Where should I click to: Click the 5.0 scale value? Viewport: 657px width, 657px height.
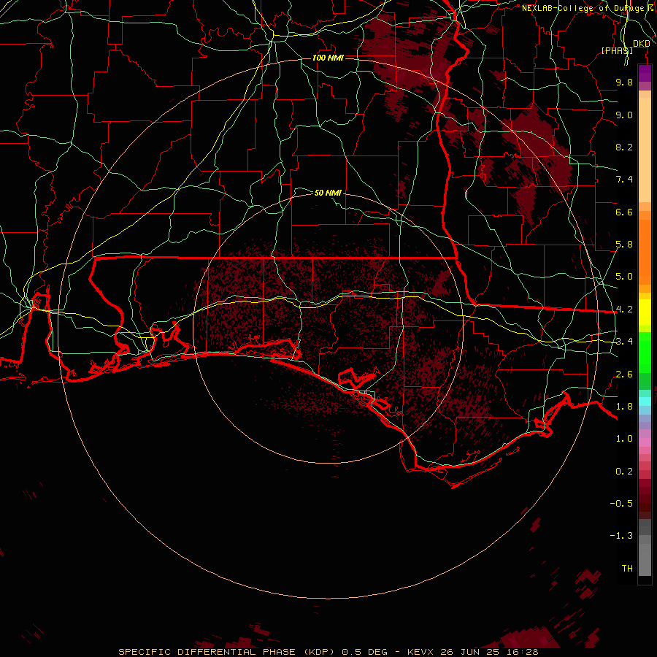coord(624,277)
